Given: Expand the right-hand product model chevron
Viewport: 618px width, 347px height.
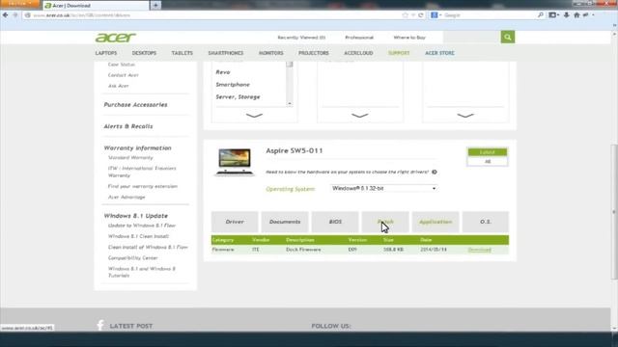Looking at the screenshot, I should [x=465, y=116].
